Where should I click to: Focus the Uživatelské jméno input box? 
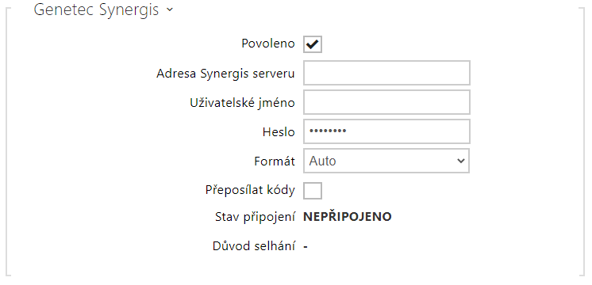pos(386,102)
